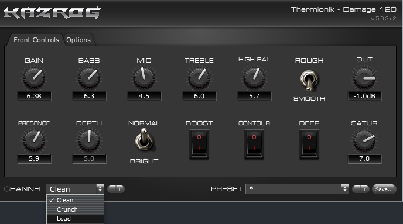Click the TREBLE knob
Screen dimensions: 403x224
click(x=199, y=78)
